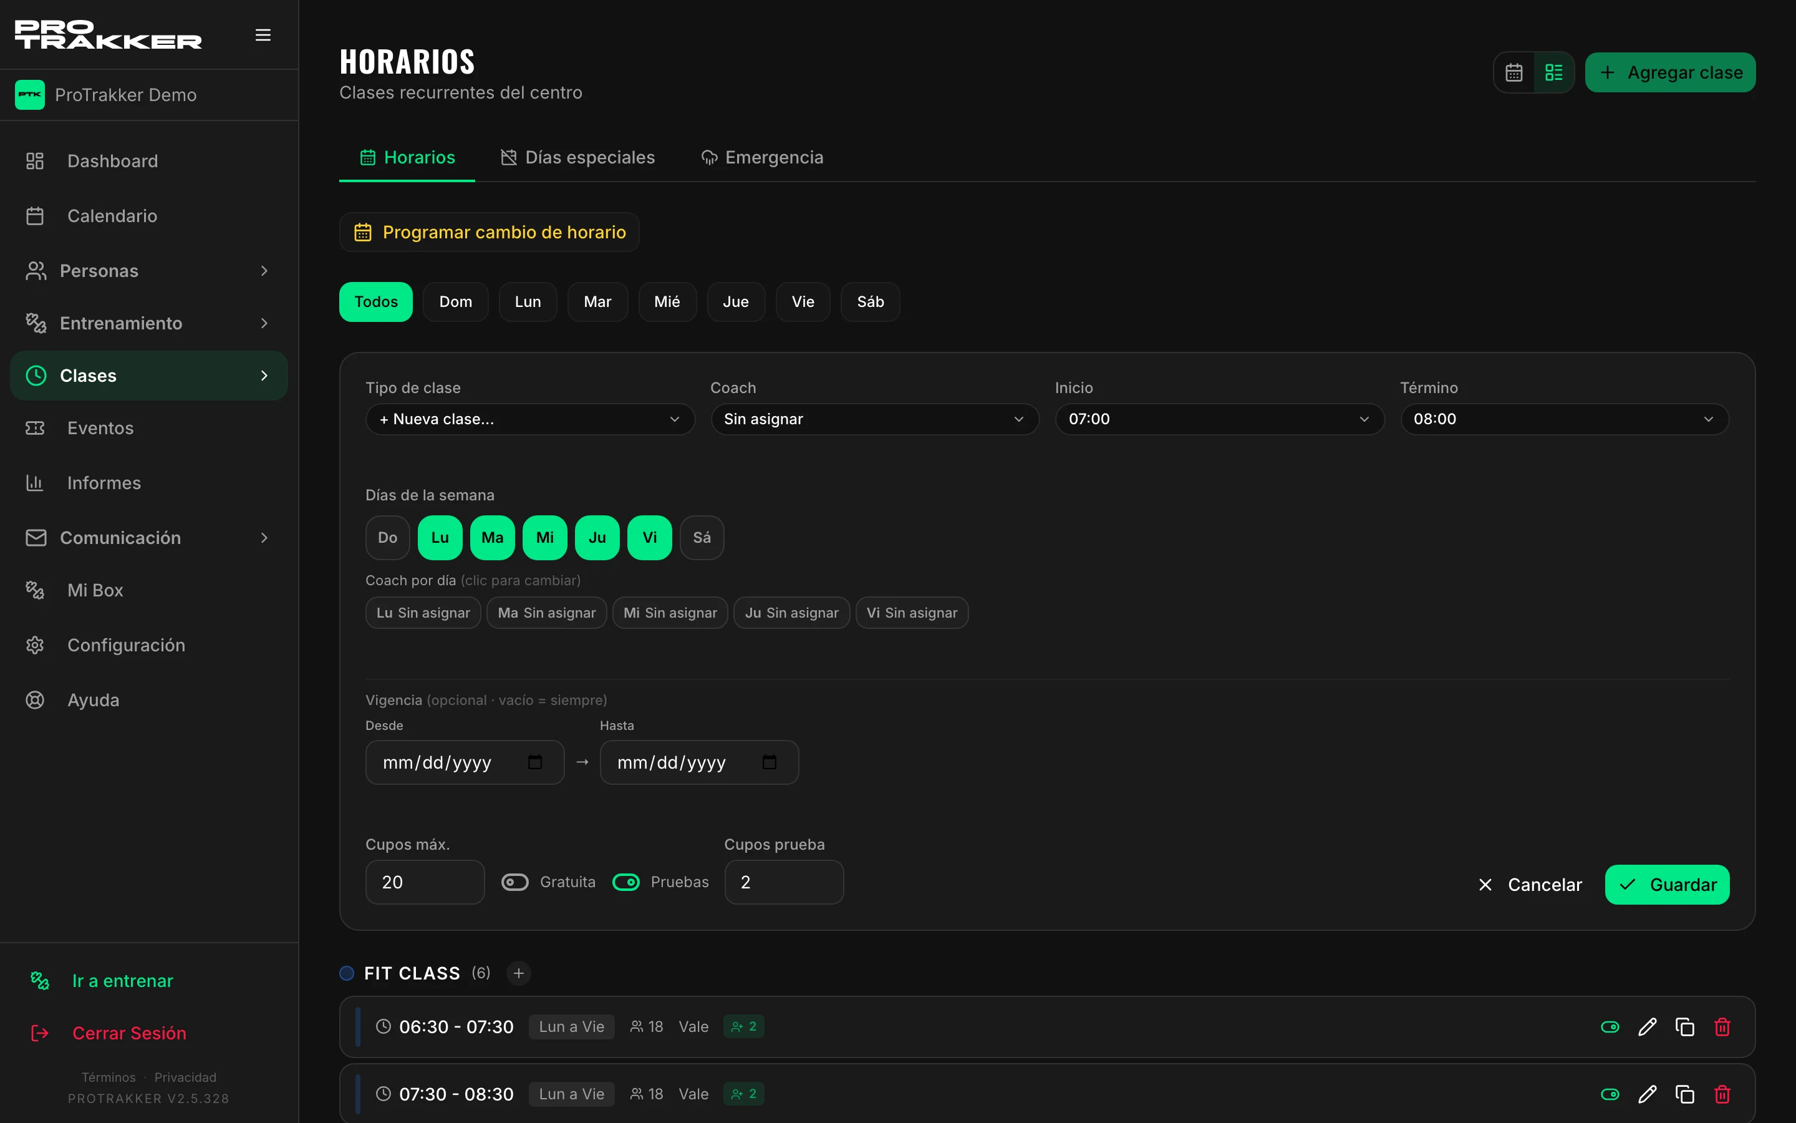Screen dimensions: 1796x1123
Task: Open Tipo de clase dropdown
Action: point(530,419)
